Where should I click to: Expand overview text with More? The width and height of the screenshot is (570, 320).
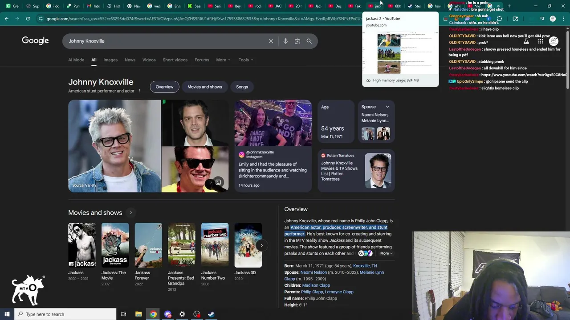tap(386, 253)
